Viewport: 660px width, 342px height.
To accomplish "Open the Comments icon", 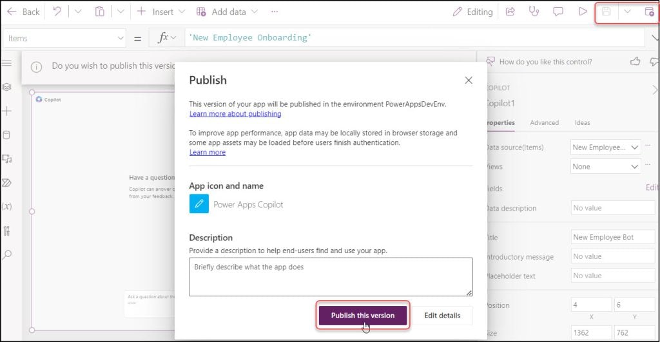I will point(558,12).
